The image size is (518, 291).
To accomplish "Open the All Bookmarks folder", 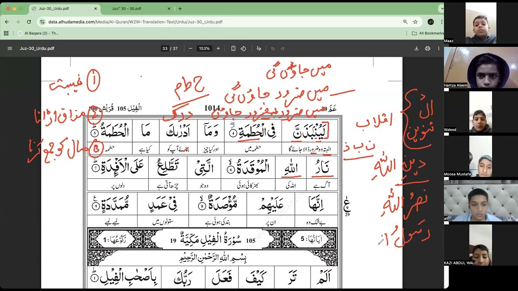I will click(428, 33).
